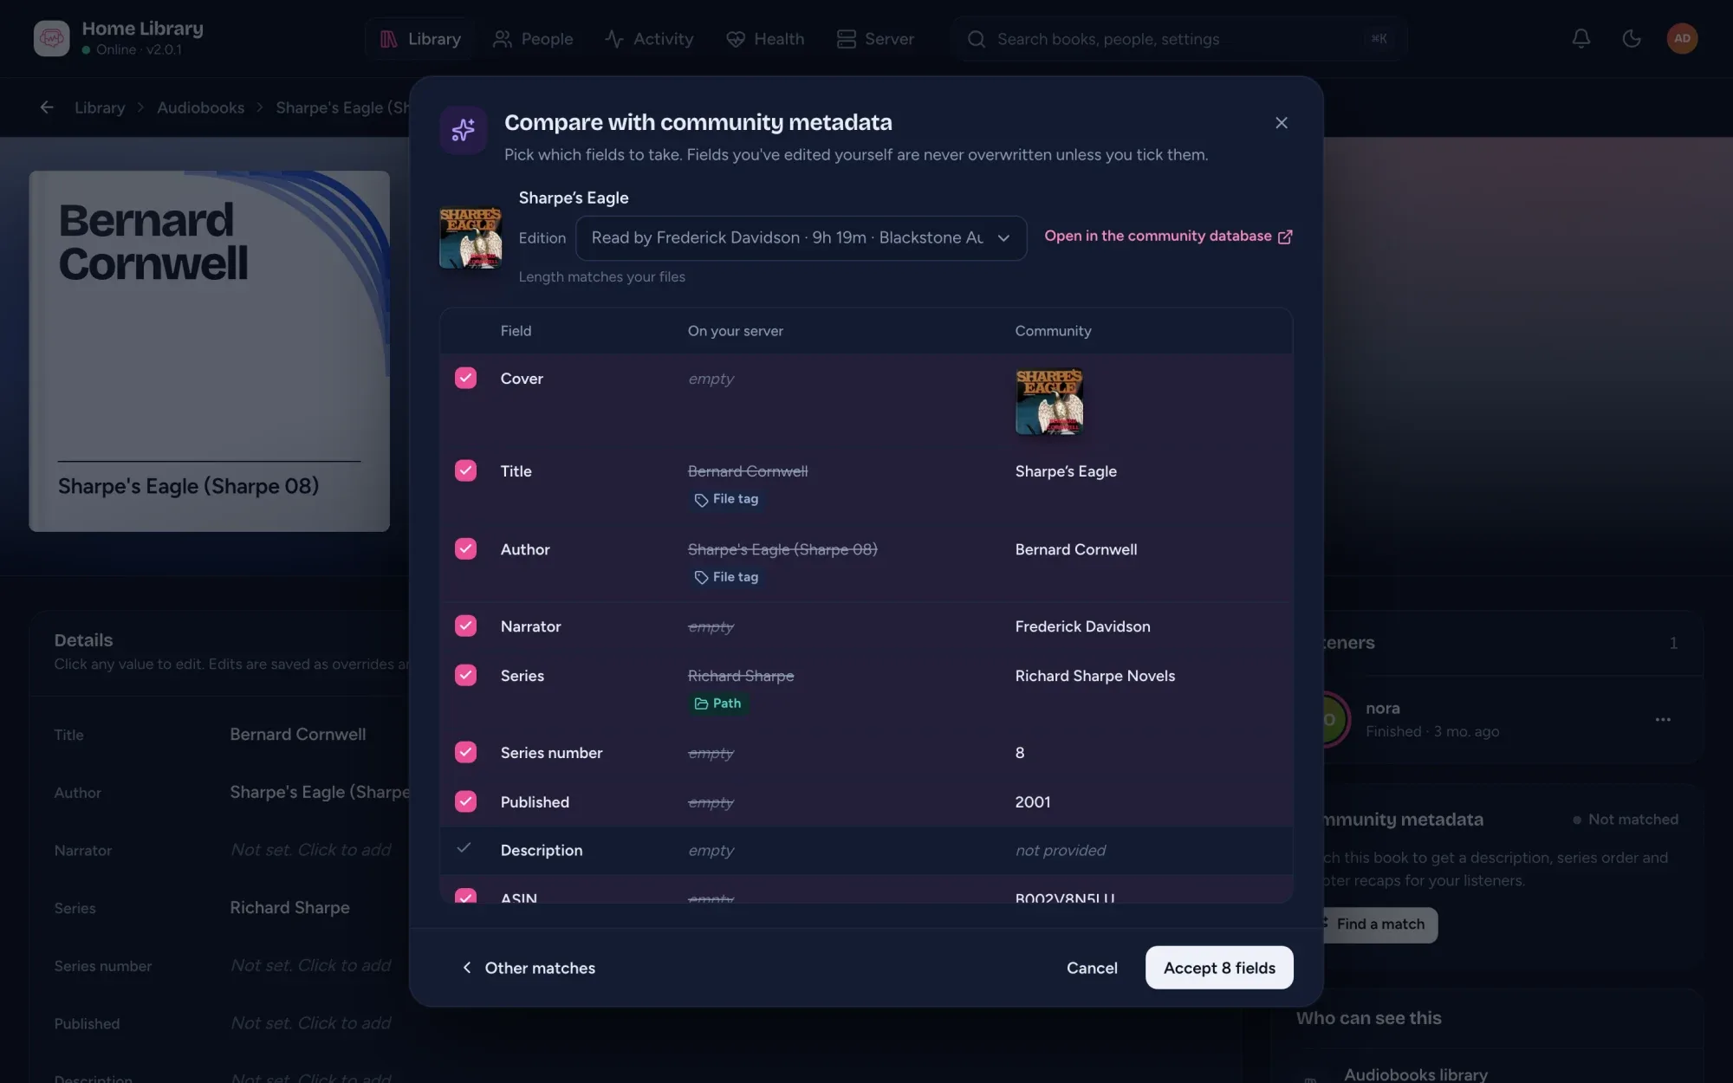Image resolution: width=1733 pixels, height=1083 pixels.
Task: Open the notifications bell
Action: pos(1580,38)
